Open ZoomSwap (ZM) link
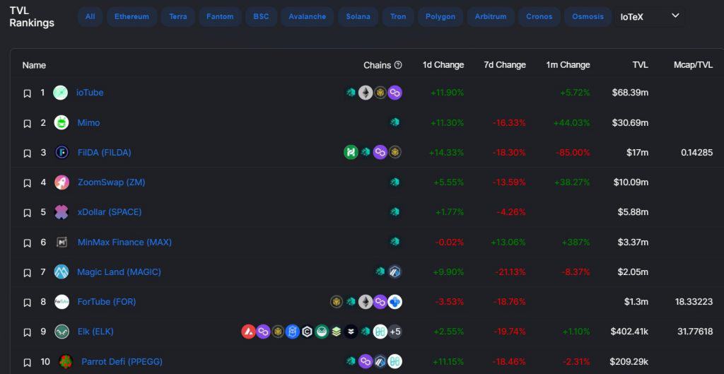This screenshot has width=724, height=374. [111, 182]
